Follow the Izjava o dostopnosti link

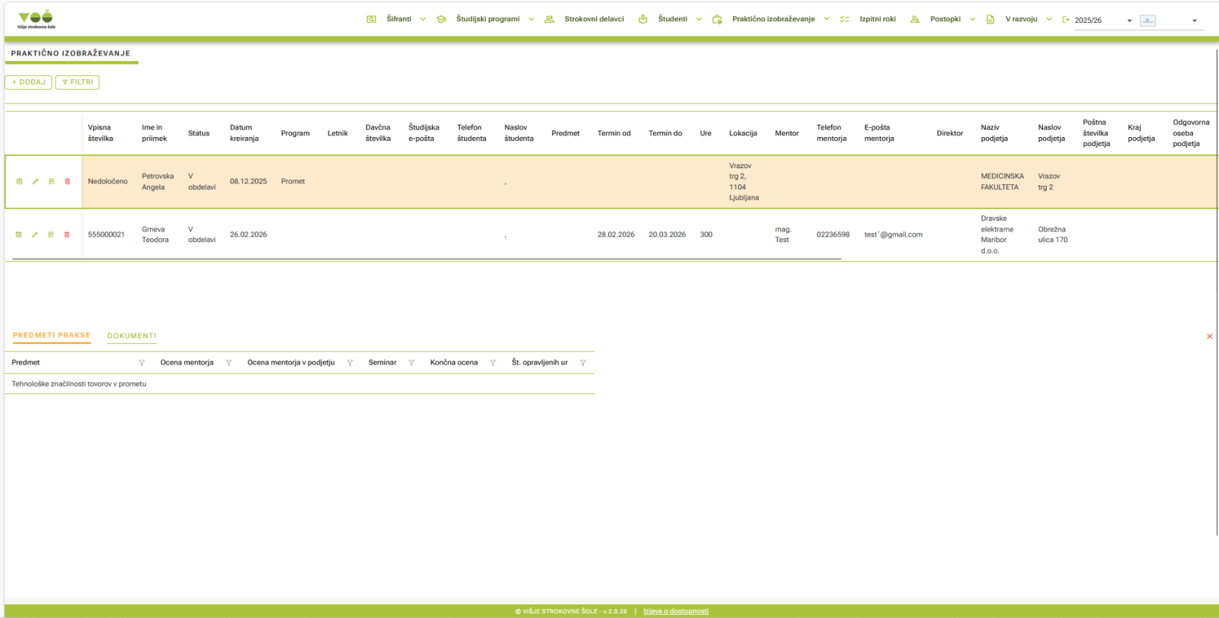[676, 611]
